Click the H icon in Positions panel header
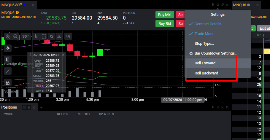The image size is (270, 140). pyautogui.click(x=213, y=107)
